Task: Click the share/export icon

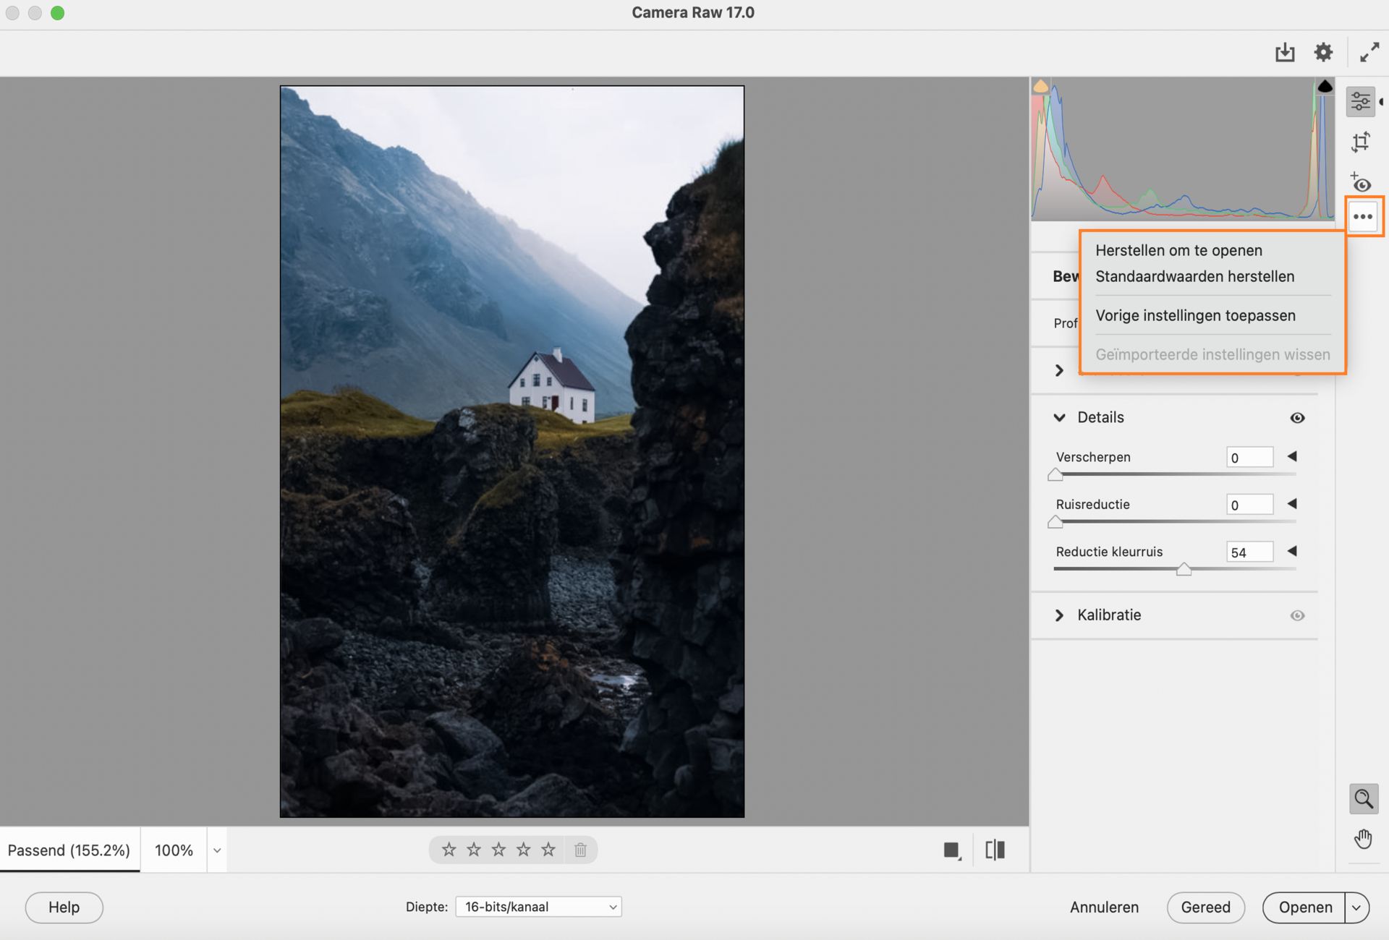Action: pyautogui.click(x=1285, y=53)
